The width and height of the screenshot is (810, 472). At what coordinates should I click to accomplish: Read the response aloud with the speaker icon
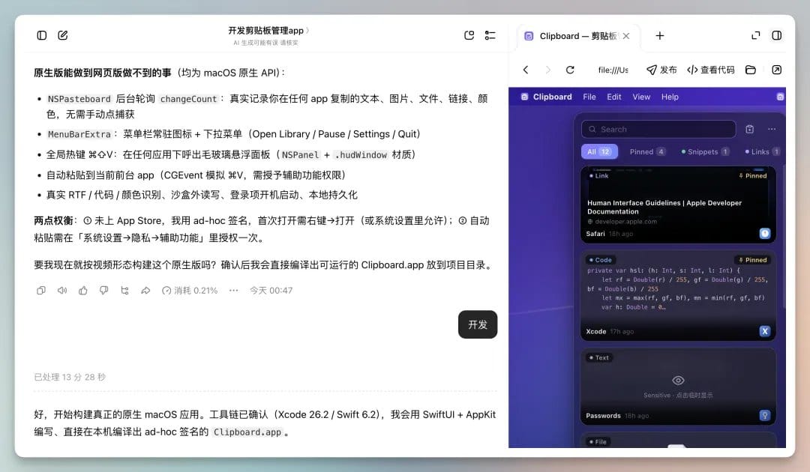click(x=62, y=291)
